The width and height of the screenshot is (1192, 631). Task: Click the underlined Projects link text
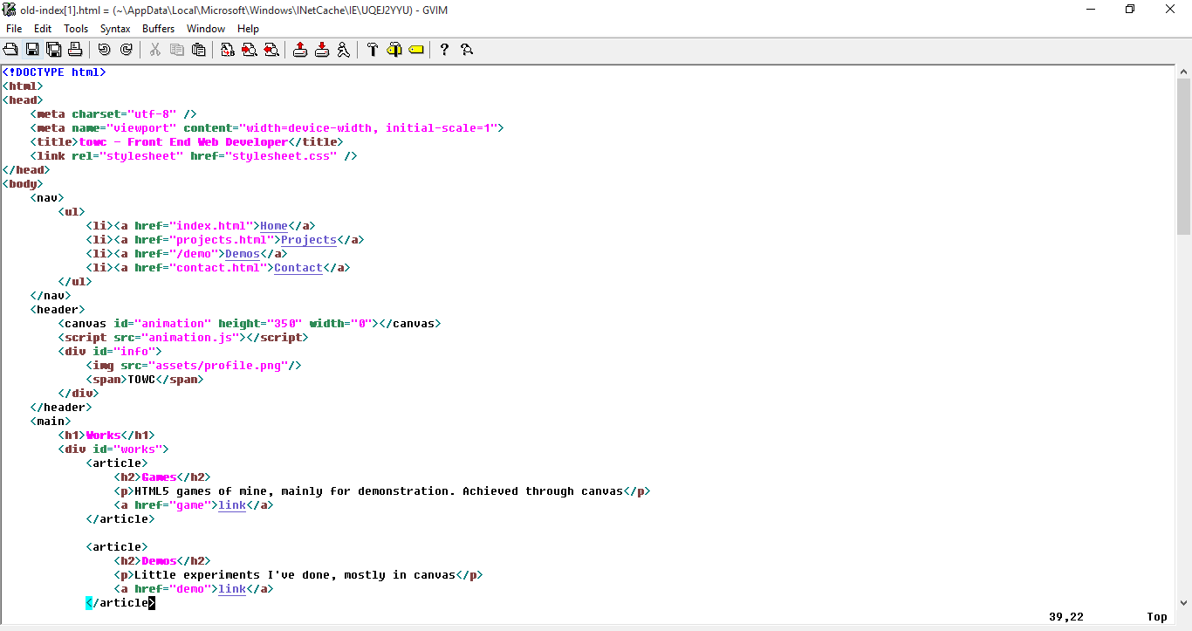pyautogui.click(x=309, y=239)
